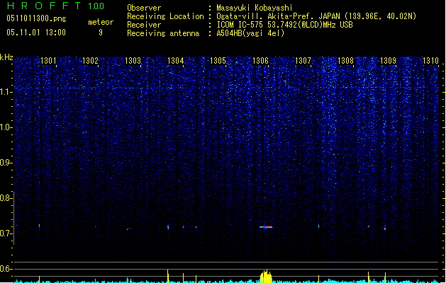The width and height of the screenshot is (446, 283).
Task: Click the 0.7 kHz axis label
Action: pyautogui.click(x=6, y=233)
